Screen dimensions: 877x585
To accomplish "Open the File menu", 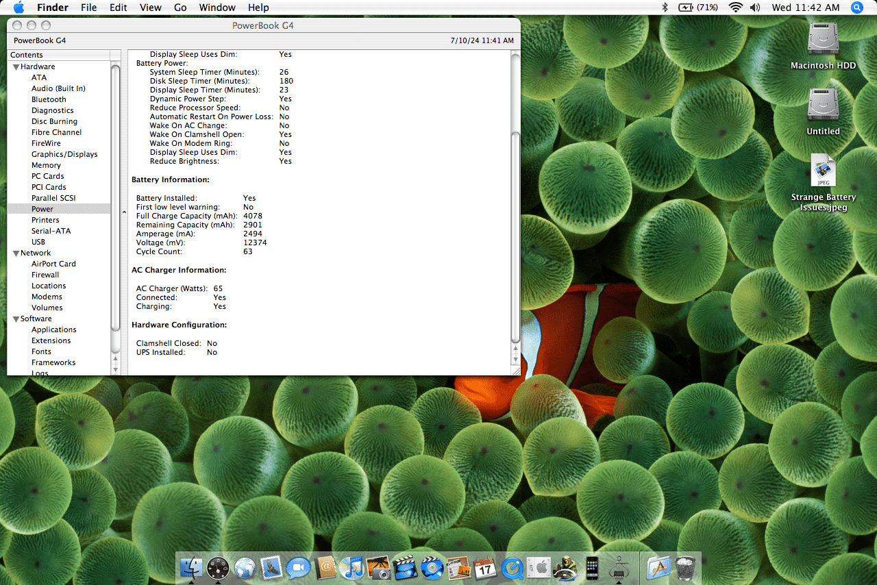I will click(x=89, y=8).
